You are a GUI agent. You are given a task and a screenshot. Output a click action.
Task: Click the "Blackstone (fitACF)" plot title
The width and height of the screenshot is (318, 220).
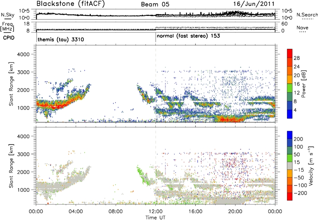(x=70, y=4)
